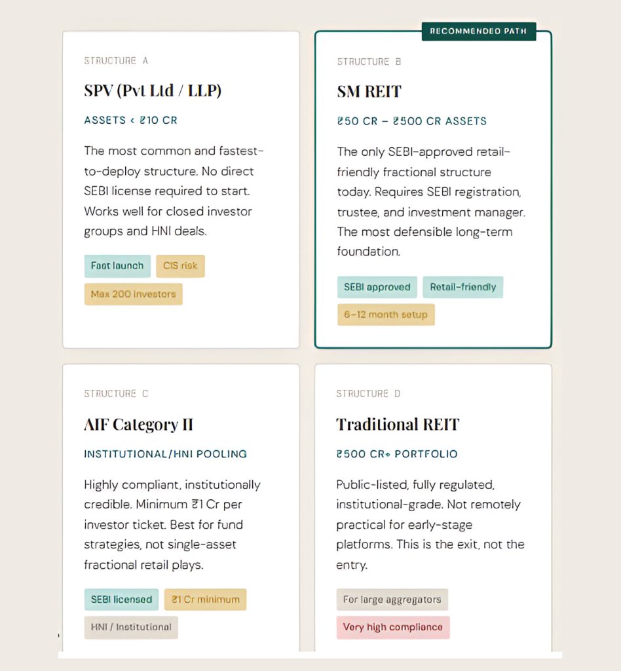Open the SM REIT card title
This screenshot has height=671, width=621.
click(369, 92)
